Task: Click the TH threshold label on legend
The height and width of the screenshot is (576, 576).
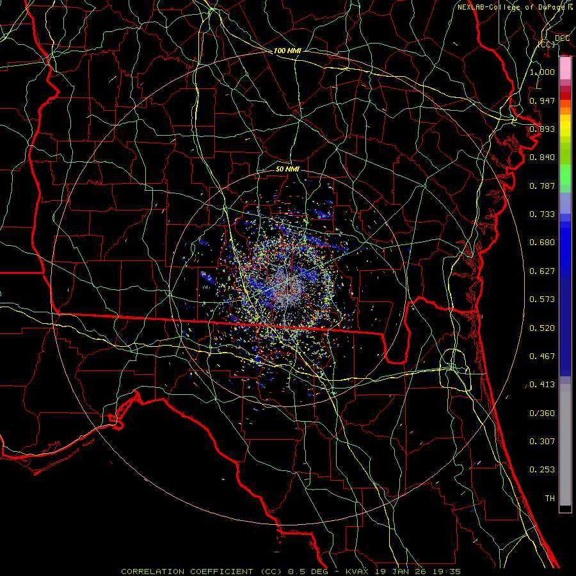Action: point(550,499)
